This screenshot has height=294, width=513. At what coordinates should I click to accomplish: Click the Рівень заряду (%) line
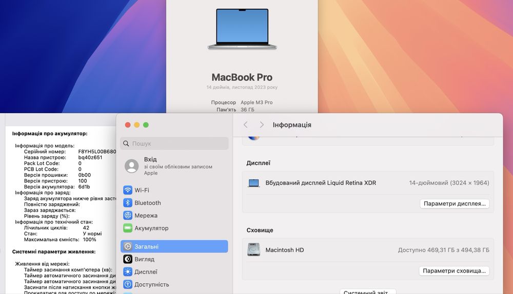(47, 216)
